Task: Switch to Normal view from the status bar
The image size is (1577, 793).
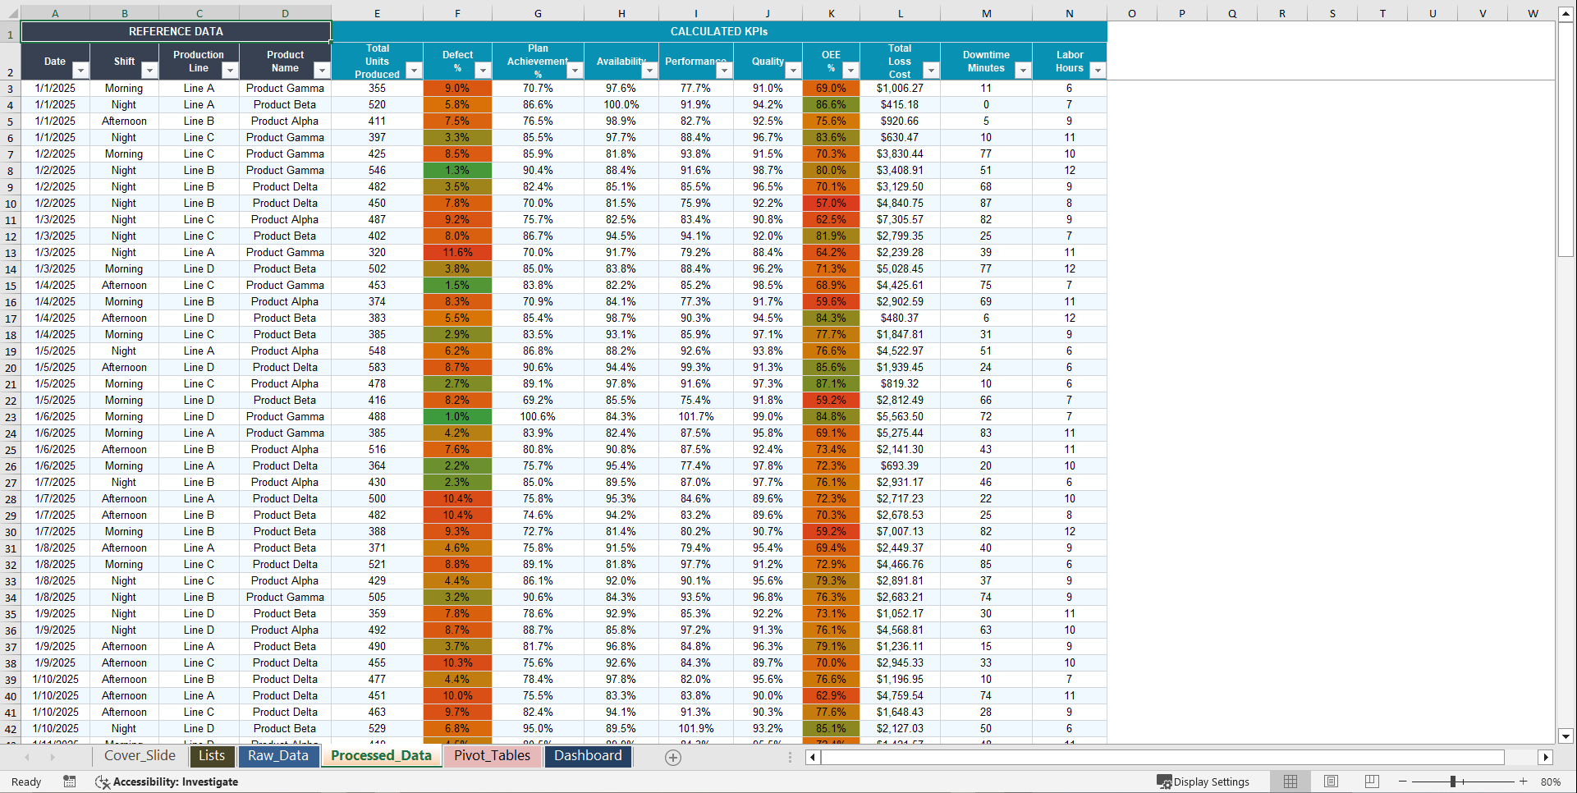Action: [1290, 782]
